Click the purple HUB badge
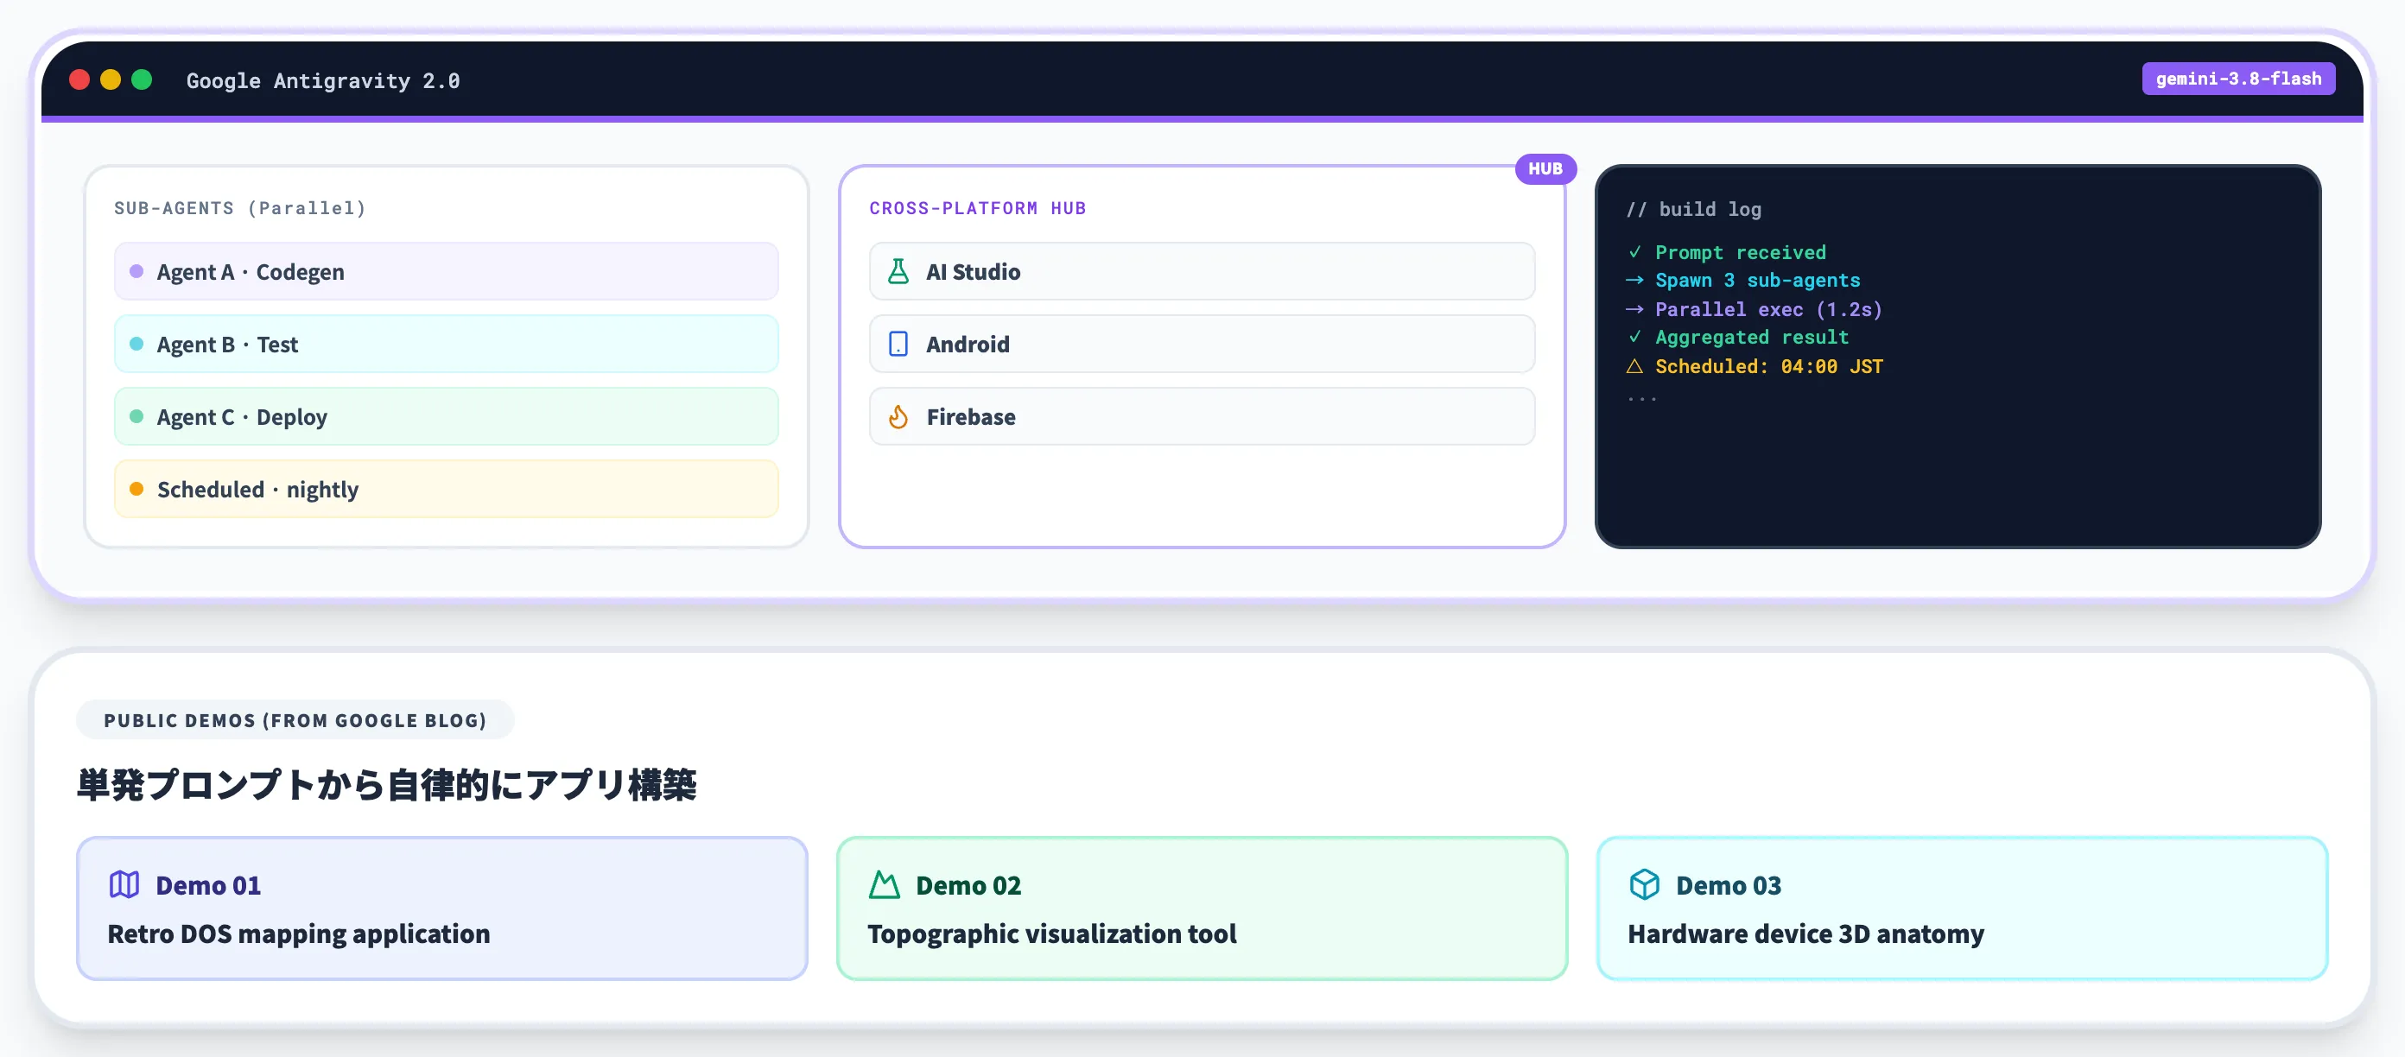Image resolution: width=2405 pixels, height=1057 pixels. (x=1545, y=169)
